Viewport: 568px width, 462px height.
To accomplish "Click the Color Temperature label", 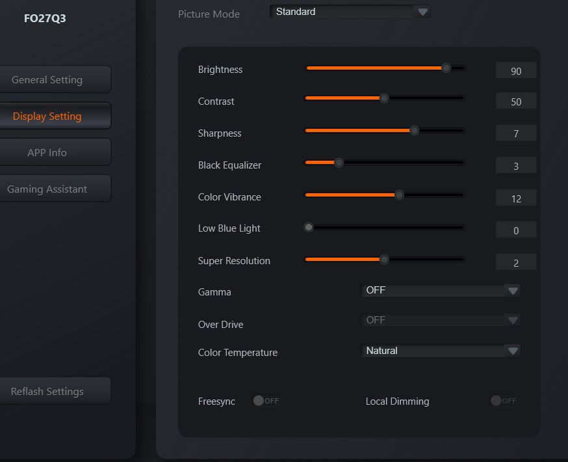I will click(238, 353).
